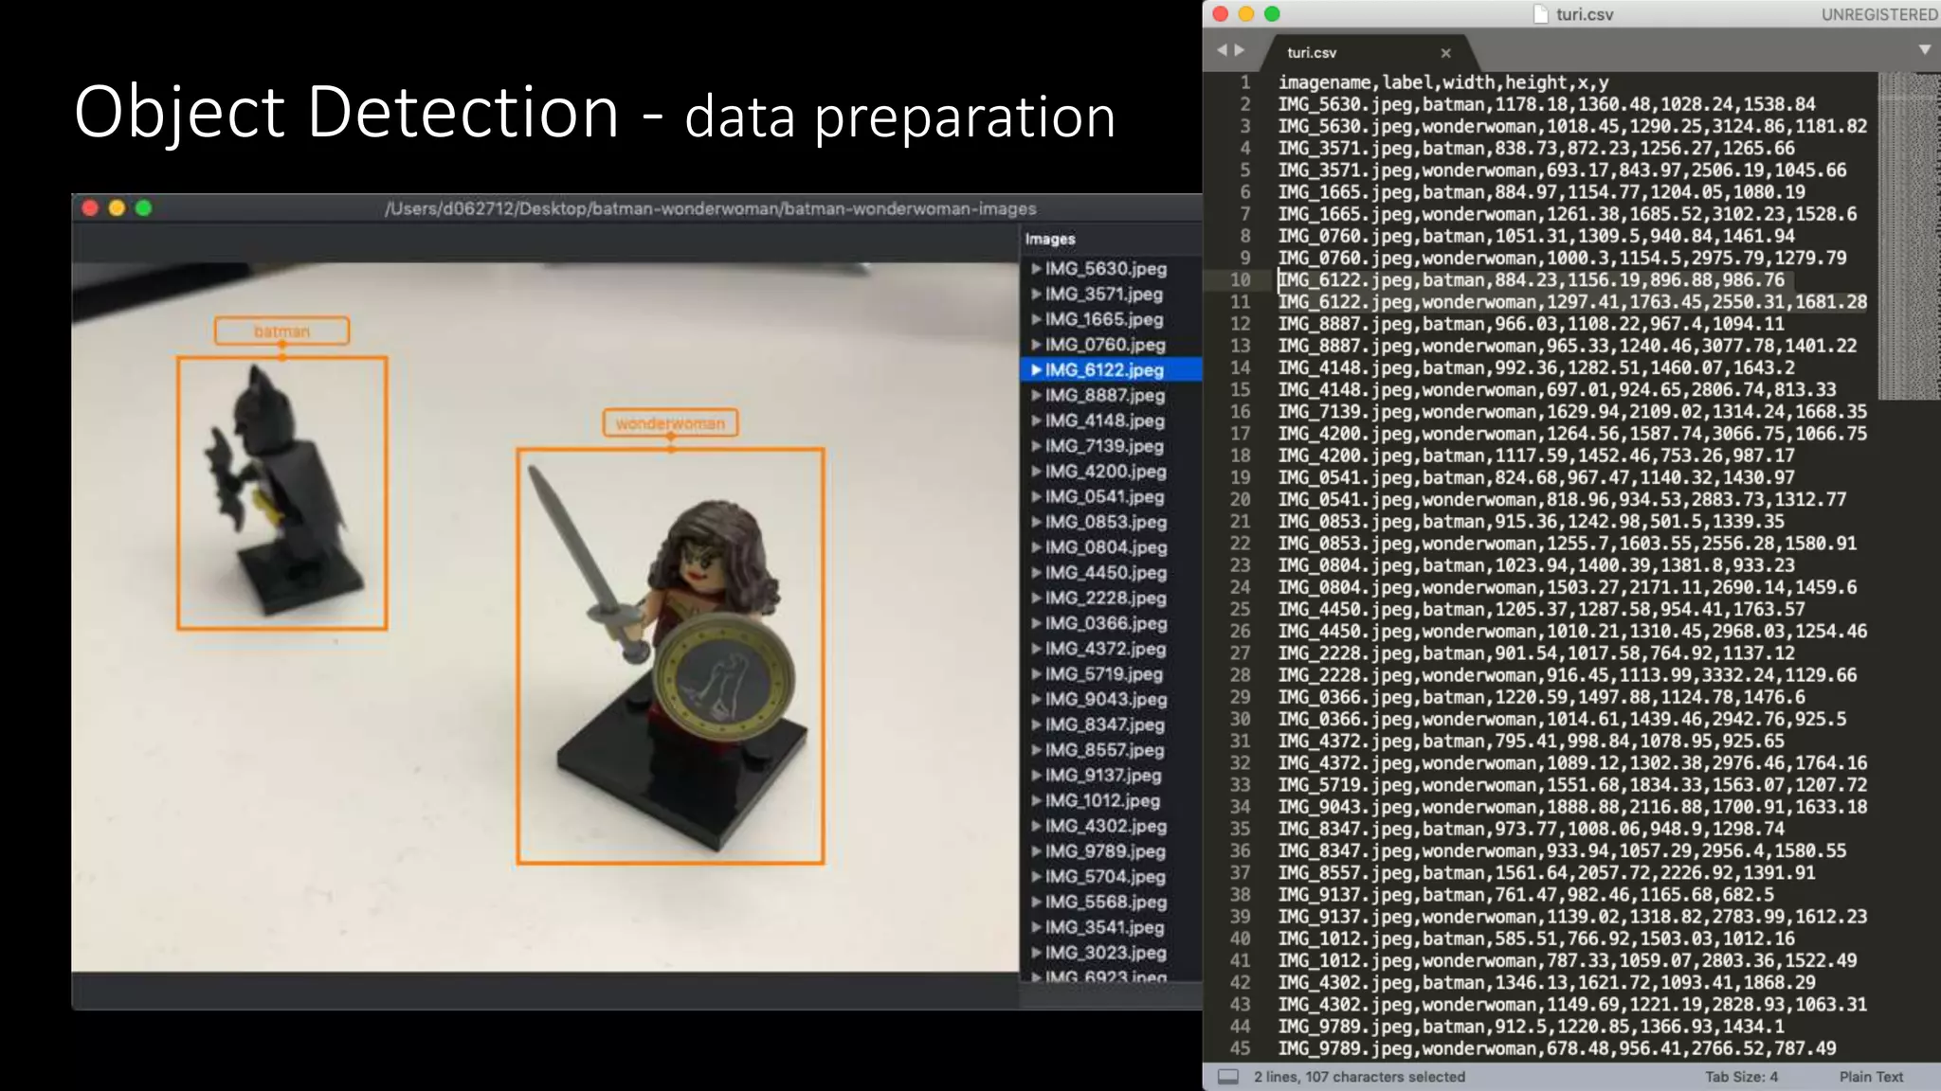Change the Plain Text syntax selector
The height and width of the screenshot is (1091, 1941).
pyautogui.click(x=1871, y=1077)
